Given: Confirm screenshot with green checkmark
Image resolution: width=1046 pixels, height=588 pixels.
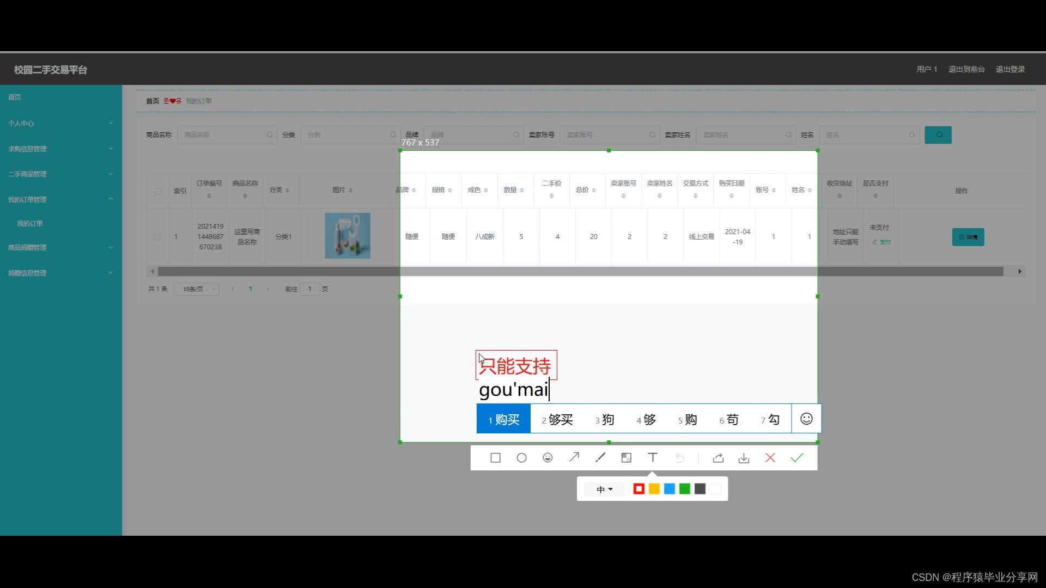Looking at the screenshot, I should tap(796, 458).
